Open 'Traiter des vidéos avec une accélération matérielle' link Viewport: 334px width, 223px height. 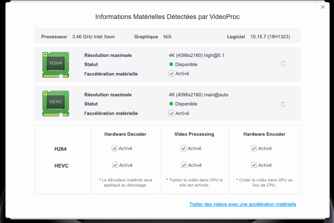(243, 204)
